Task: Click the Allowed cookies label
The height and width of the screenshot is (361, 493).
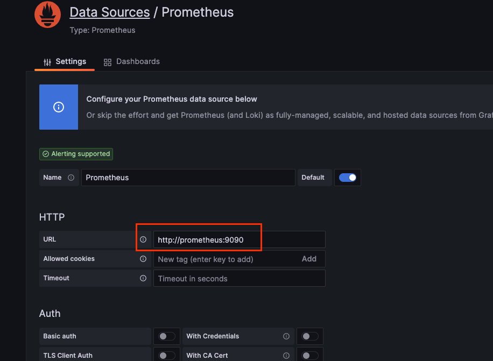Action: click(69, 259)
